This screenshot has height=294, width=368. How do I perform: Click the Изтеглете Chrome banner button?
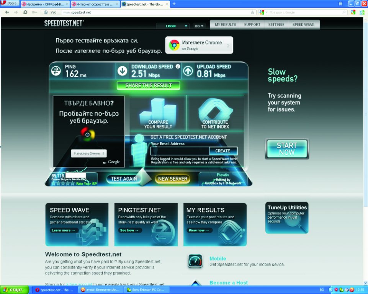[x=199, y=45]
